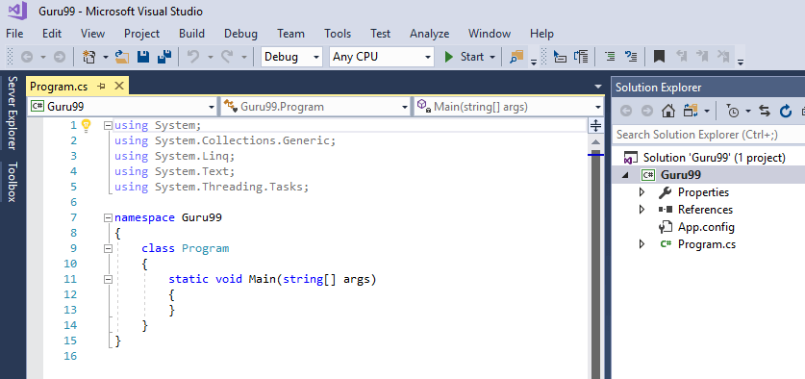Click the Undo arrow icon
Screen dimensions: 805x379
coord(193,57)
